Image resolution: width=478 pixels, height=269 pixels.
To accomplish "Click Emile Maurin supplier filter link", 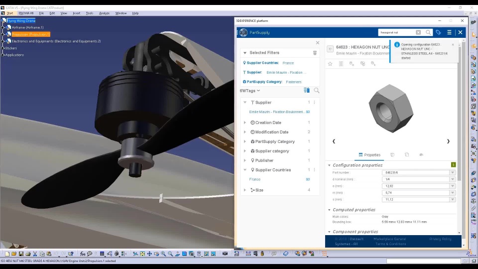I will (276, 112).
